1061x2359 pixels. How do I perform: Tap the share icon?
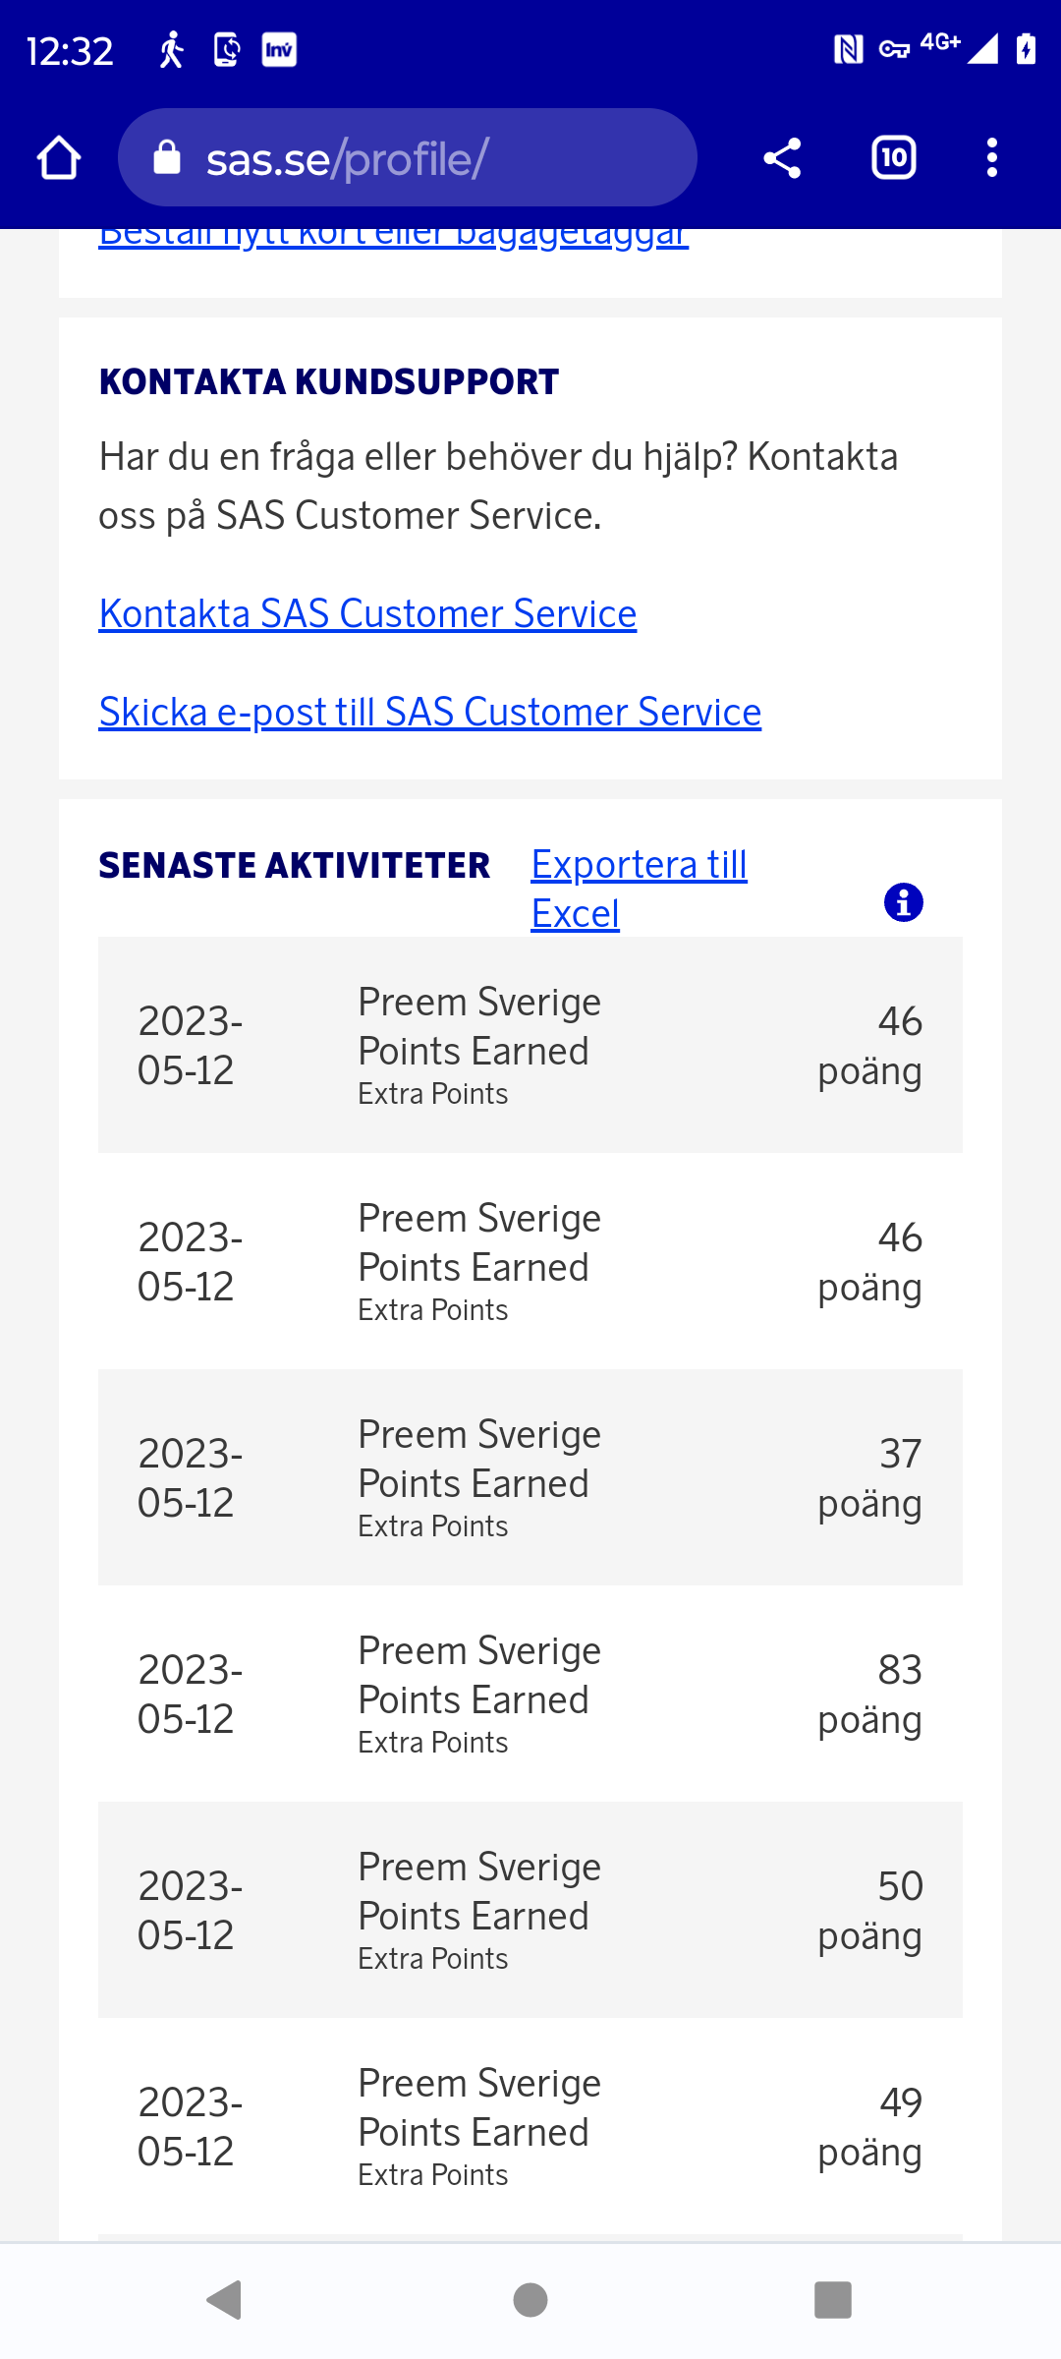point(781,157)
